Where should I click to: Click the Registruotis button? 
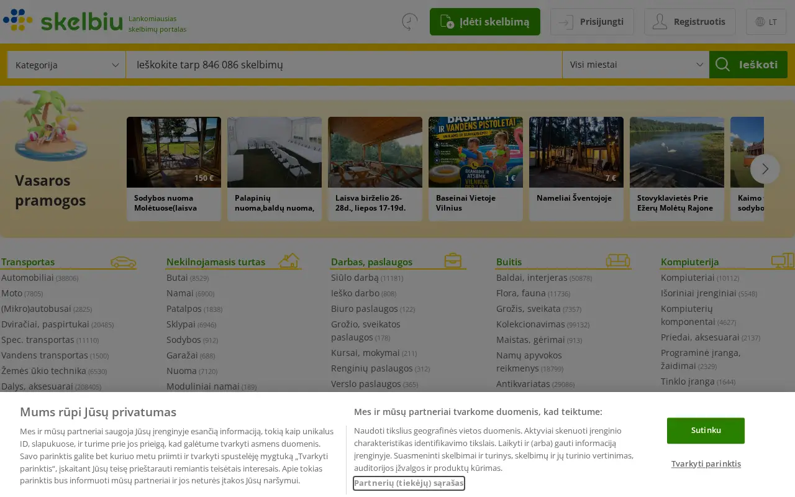point(690,22)
